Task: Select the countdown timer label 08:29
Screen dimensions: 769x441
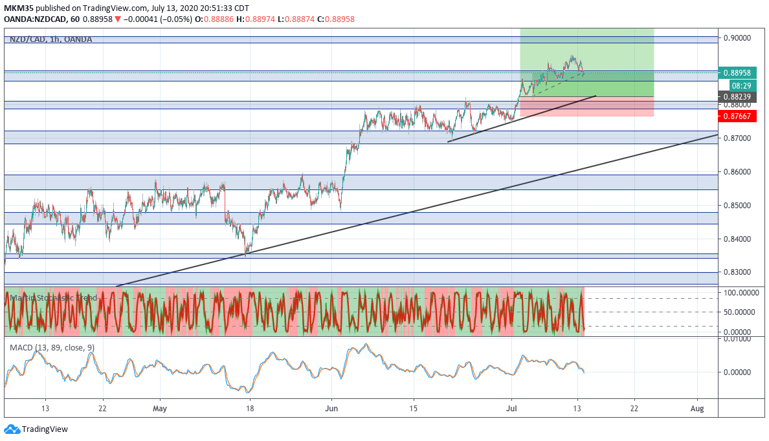Action: point(737,85)
